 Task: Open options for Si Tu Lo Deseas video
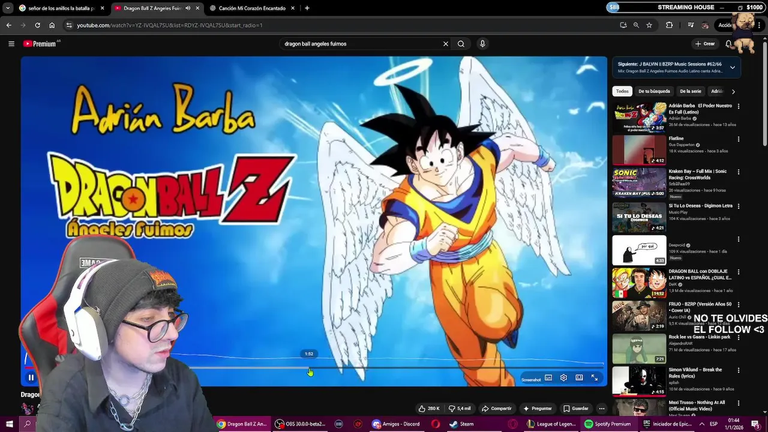[x=739, y=206]
